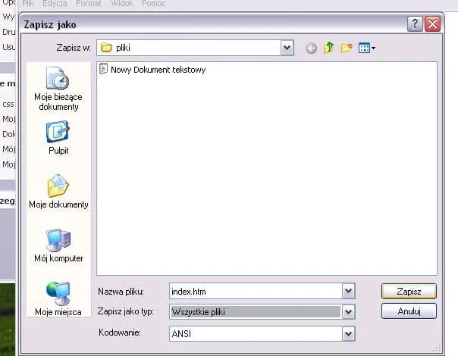Open the Format menu in Notepad
458x356 pixels.
pos(88,4)
